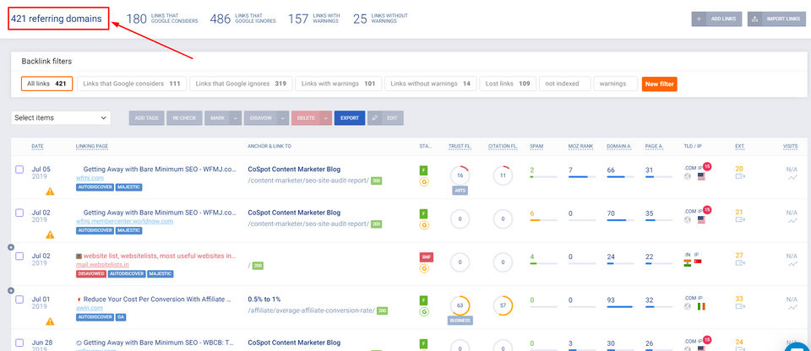
Task: Click the warning triangle in the wfmj.membercenter.worldnow.com row
Action: [x=50, y=235]
